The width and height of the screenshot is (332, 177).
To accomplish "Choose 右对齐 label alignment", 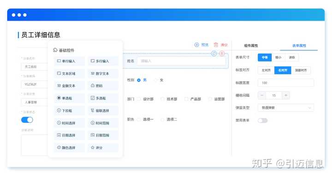I will tap(283, 70).
